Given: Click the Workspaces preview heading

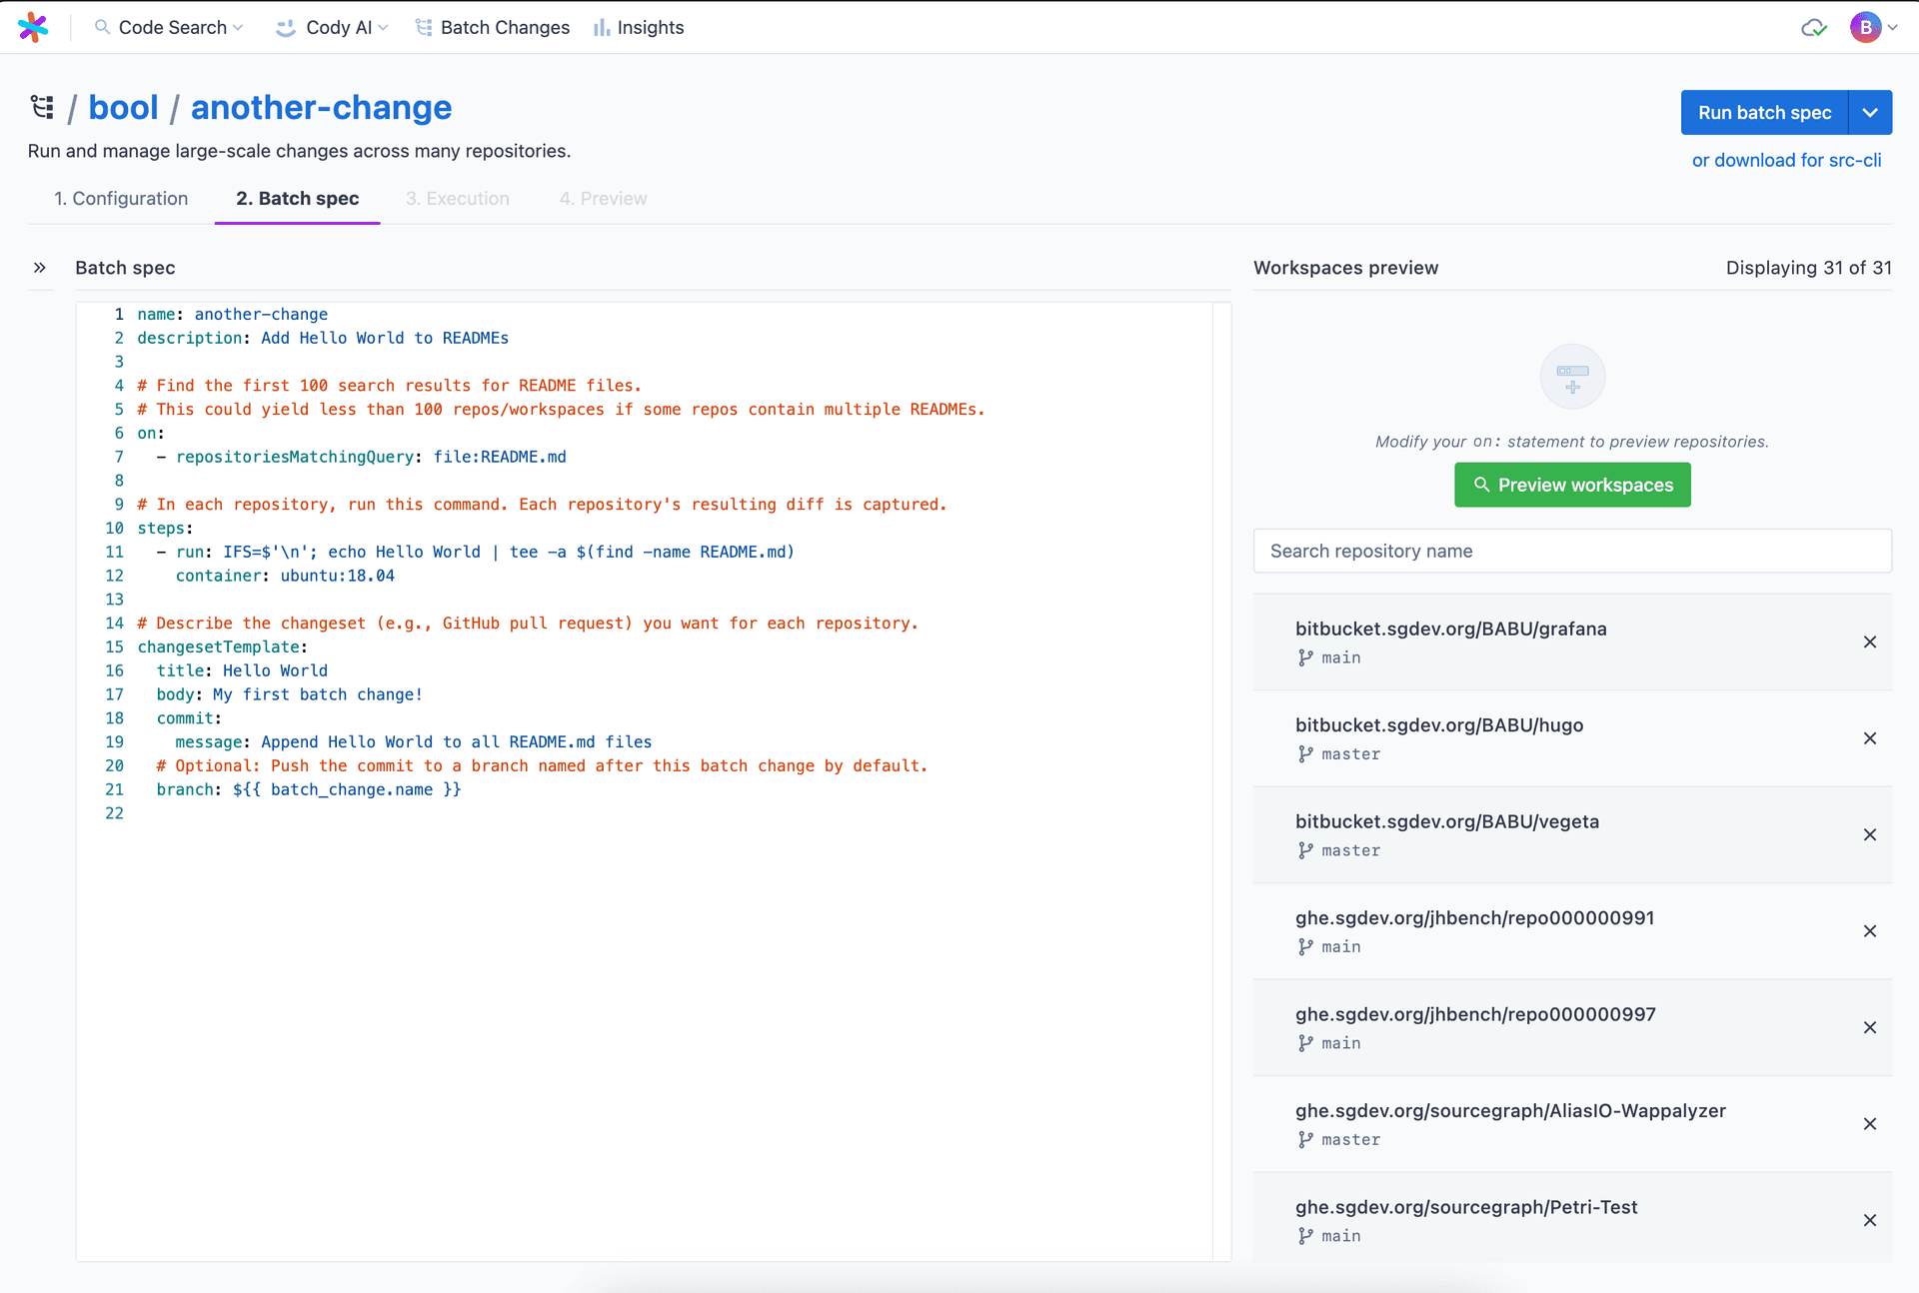Looking at the screenshot, I should (1345, 267).
